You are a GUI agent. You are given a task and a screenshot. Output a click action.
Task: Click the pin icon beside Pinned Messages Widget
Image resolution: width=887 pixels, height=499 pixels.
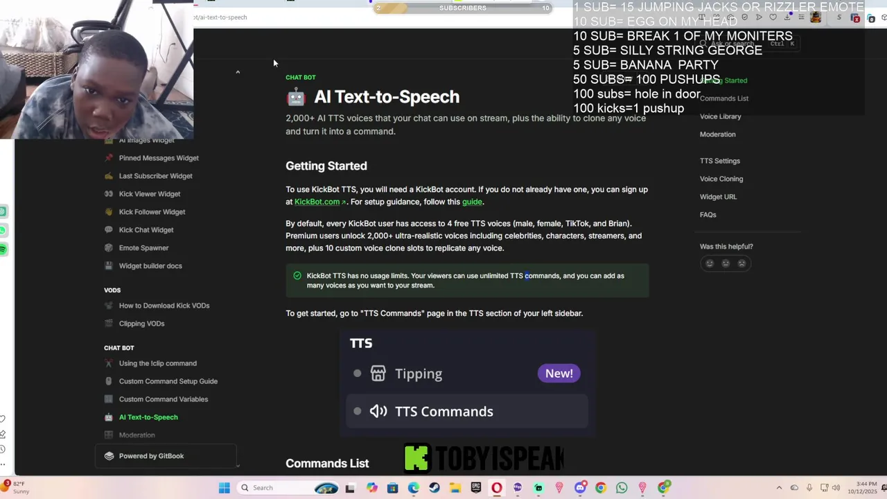pyautogui.click(x=108, y=158)
